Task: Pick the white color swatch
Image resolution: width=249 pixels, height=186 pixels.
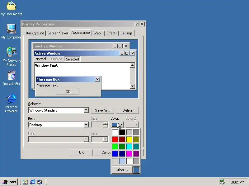Action: point(115,132)
